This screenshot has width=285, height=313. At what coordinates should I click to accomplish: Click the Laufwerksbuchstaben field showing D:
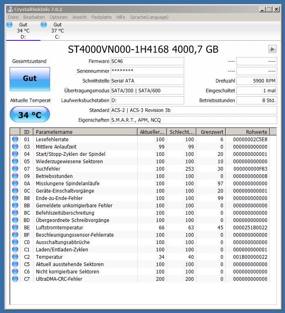tap(147, 100)
